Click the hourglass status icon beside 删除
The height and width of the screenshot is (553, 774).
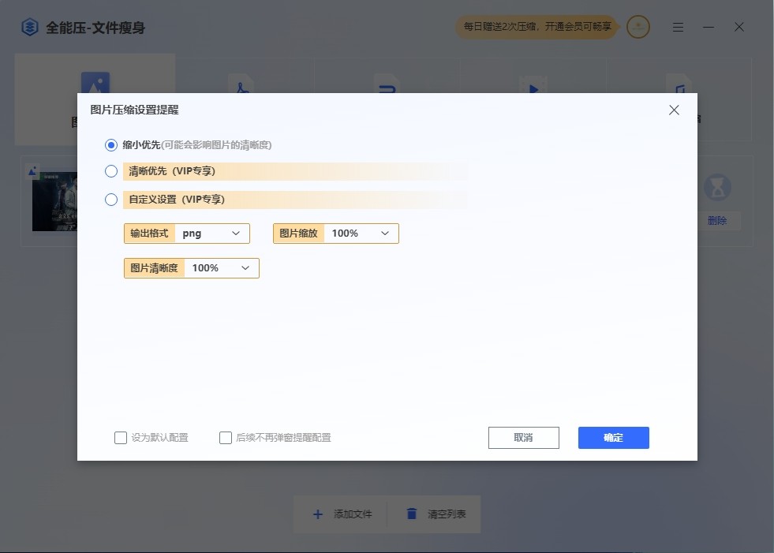[716, 188]
